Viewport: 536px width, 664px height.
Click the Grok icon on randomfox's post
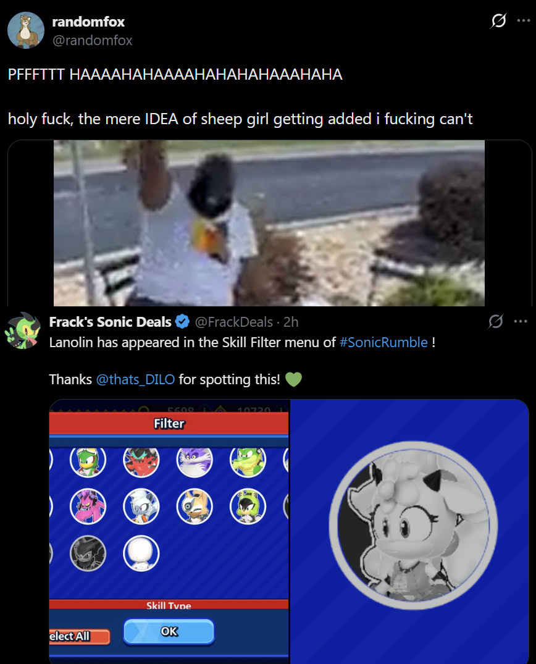click(498, 20)
